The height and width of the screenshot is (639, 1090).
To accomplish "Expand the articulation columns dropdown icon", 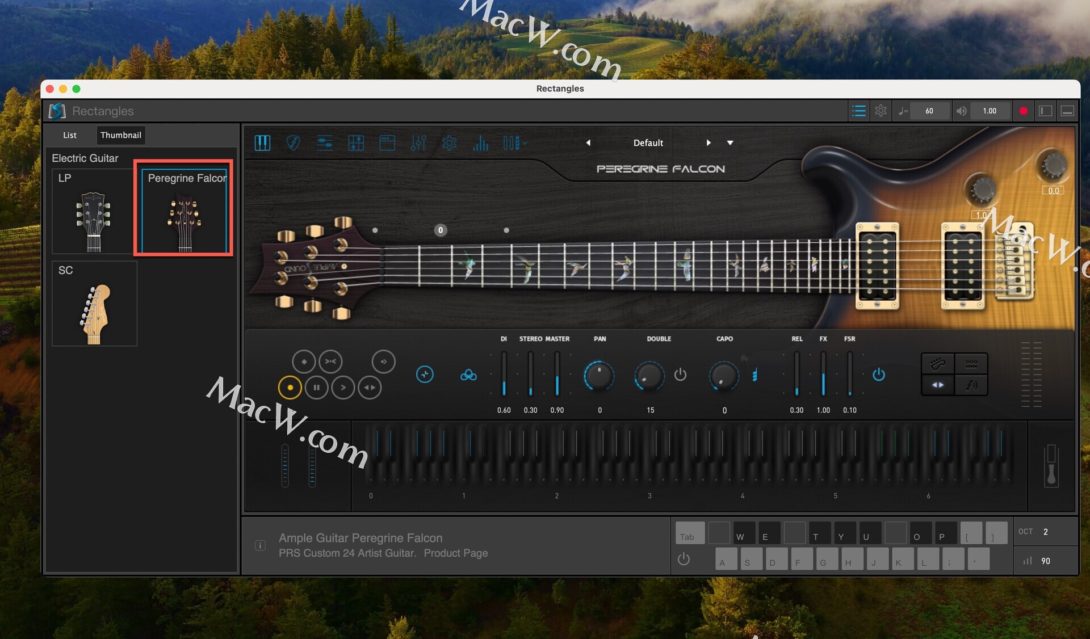I will coord(514,143).
